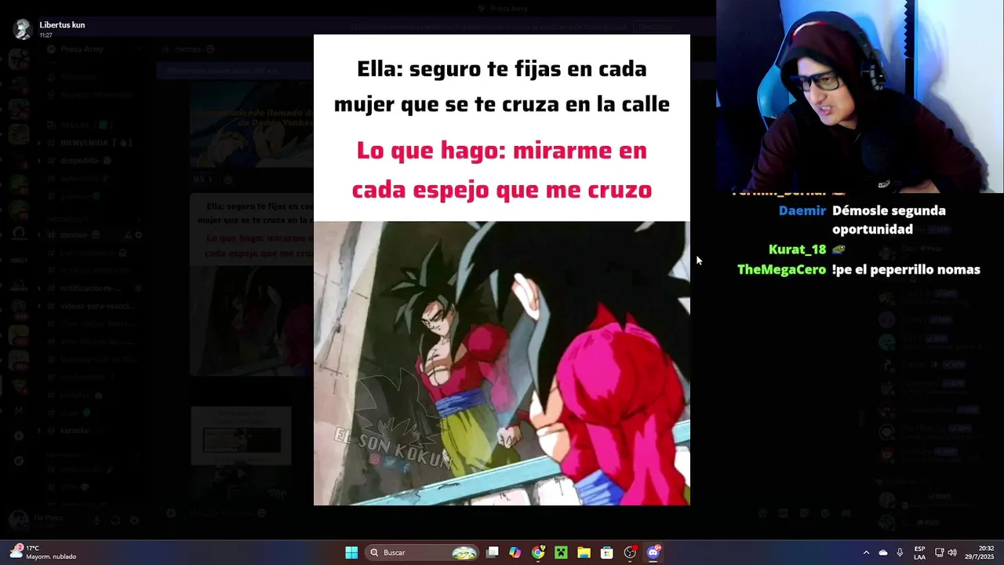This screenshot has width=1004, height=565.
Task: Click the enlarged Goku mirror meme image
Action: [x=502, y=270]
